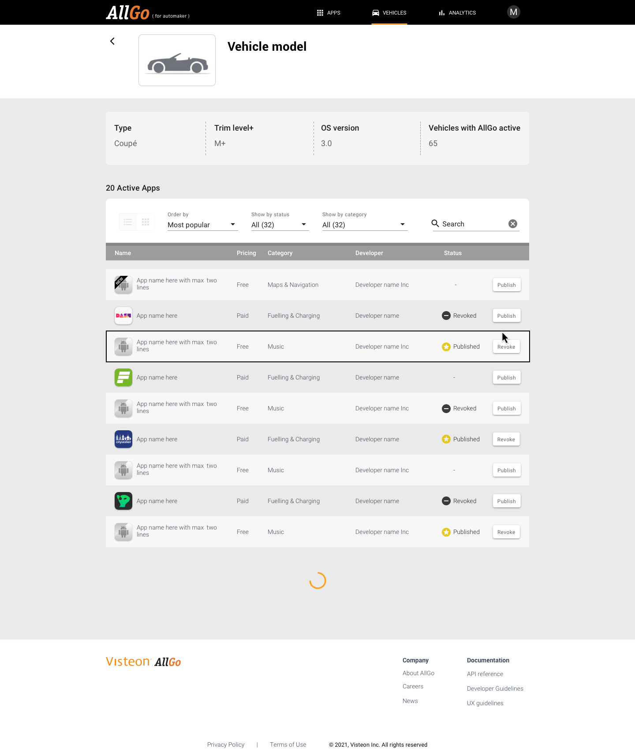Screen dimensions: 635x752
Task: Publish the green F Fuelling app
Action: 507,377
